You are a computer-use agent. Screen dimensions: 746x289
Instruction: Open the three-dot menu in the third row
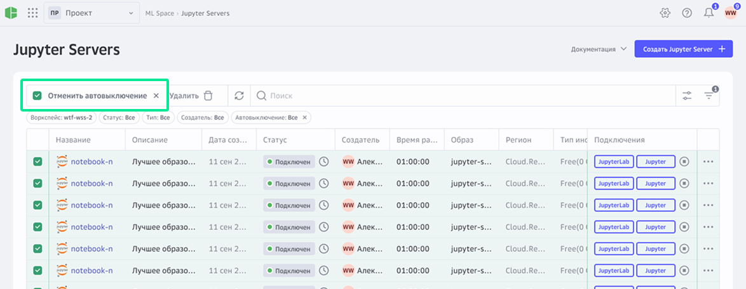709,205
